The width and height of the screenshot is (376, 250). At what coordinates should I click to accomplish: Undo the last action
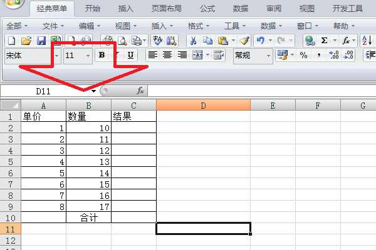pos(261,41)
